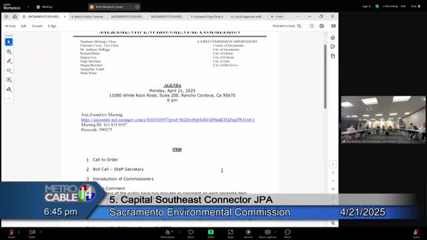Click agenda text 'Introduction of Commissioners'
The width and height of the screenshot is (427, 240).
pos(123,179)
